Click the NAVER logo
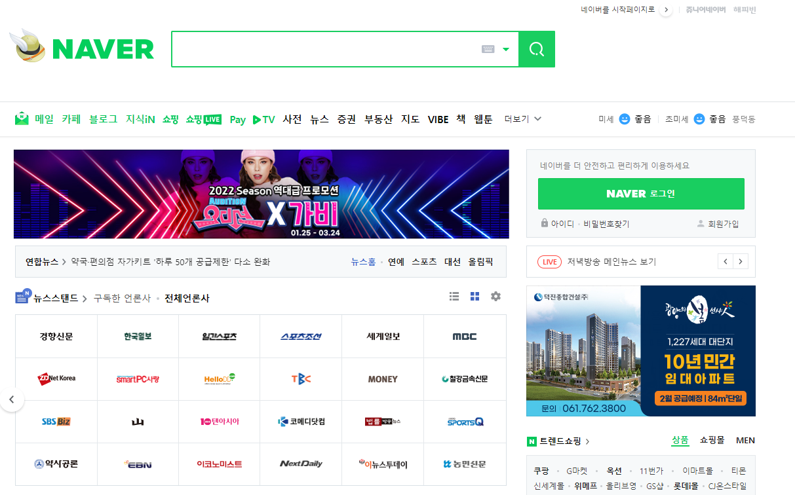This screenshot has width=795, height=495. (103, 49)
